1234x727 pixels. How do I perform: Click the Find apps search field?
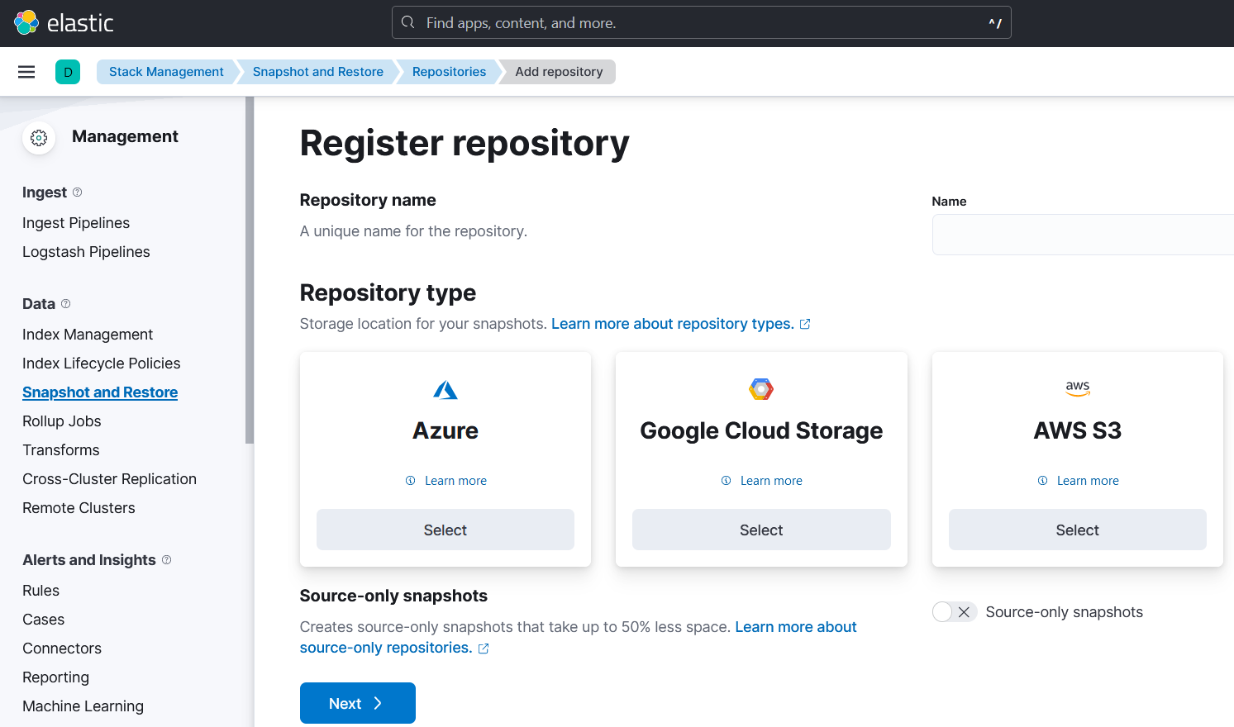pyautogui.click(x=702, y=22)
